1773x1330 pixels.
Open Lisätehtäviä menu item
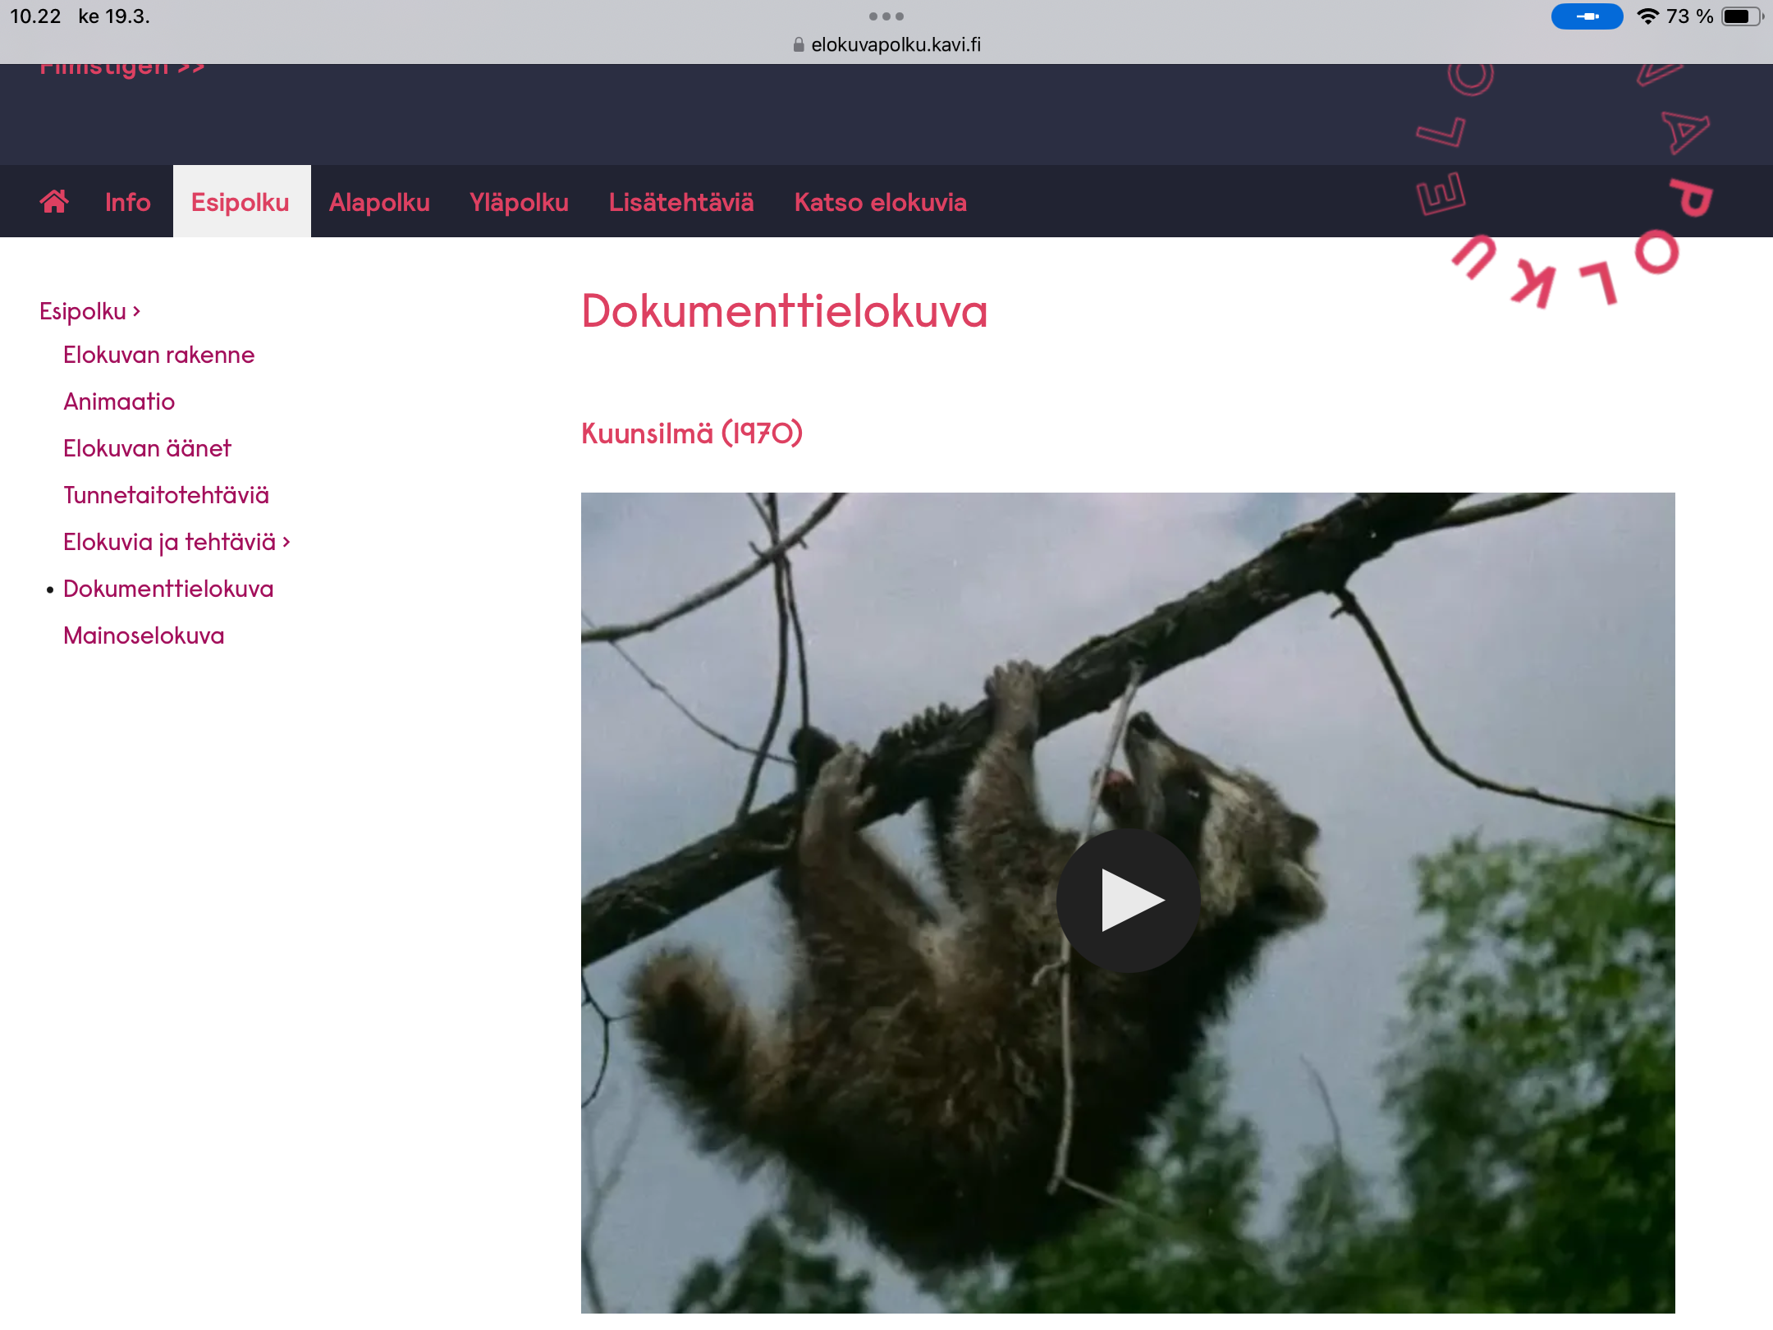pos(680,202)
